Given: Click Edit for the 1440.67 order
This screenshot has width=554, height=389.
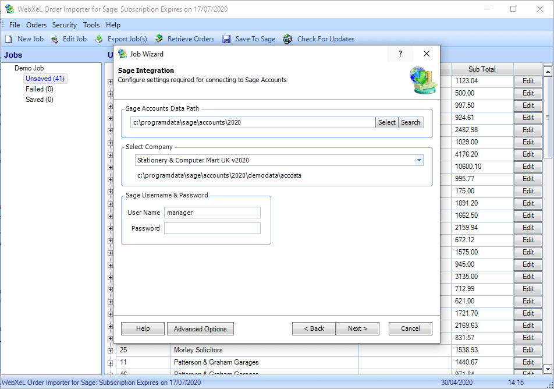Looking at the screenshot, I should 528,362.
